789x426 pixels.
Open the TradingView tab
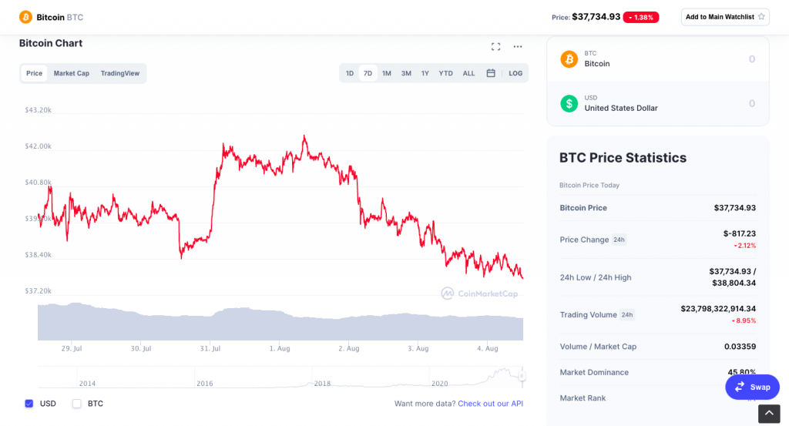point(119,73)
